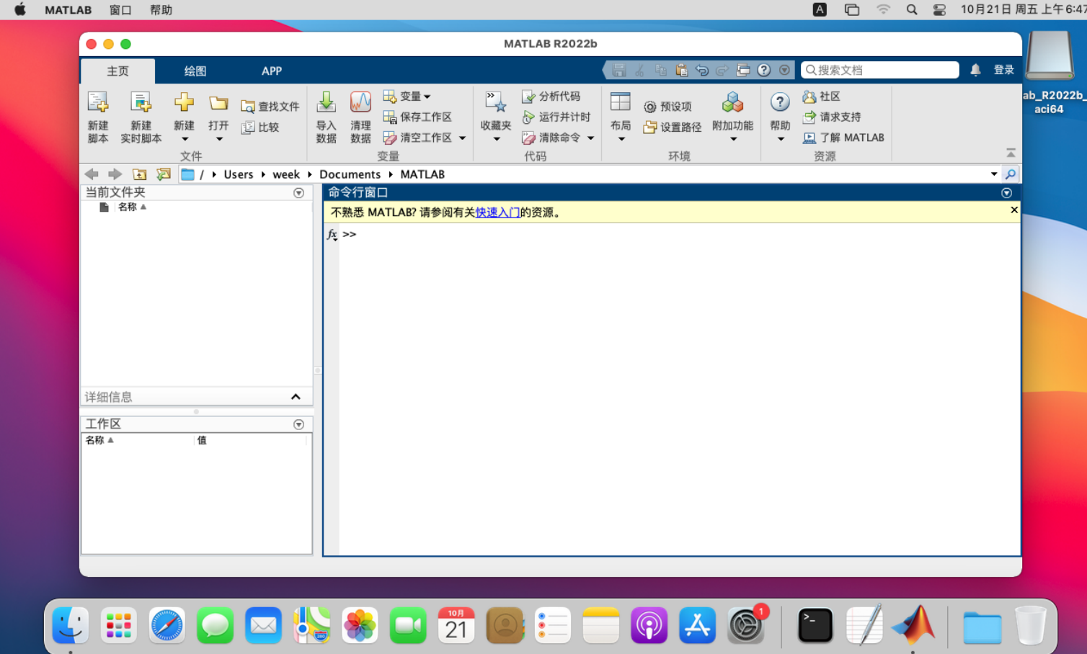Click Users in the path bar
Viewport: 1087px width, 654px height.
(x=239, y=174)
